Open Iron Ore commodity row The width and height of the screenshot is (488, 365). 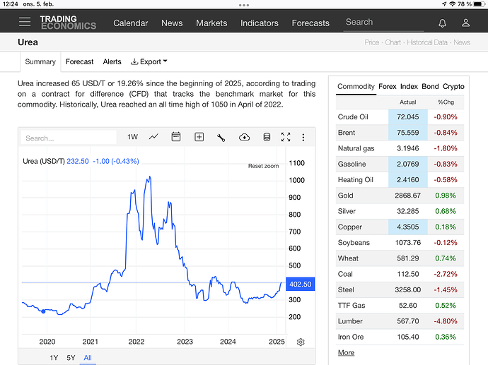coord(400,337)
